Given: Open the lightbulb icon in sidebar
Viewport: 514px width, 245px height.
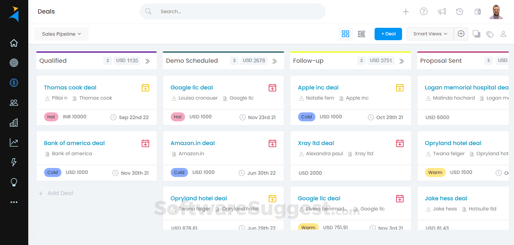Looking at the screenshot, I should tap(14, 182).
